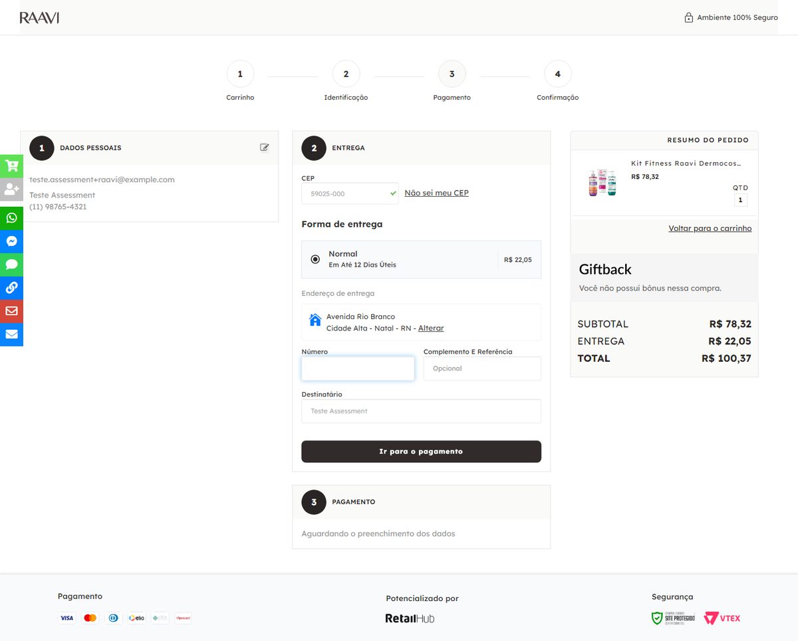Image resolution: width=798 pixels, height=641 pixels.
Task: Edit personal data with pencil icon
Action: 265,148
